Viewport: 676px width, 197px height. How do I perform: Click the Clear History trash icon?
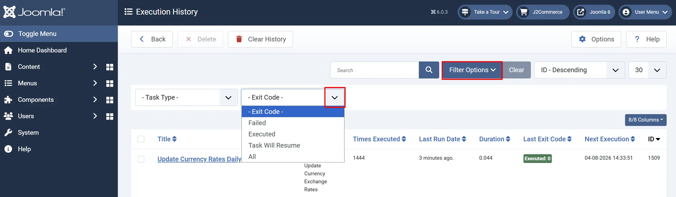pos(239,39)
